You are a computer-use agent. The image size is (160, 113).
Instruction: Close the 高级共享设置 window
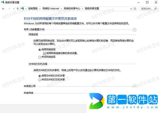tap(156, 2)
